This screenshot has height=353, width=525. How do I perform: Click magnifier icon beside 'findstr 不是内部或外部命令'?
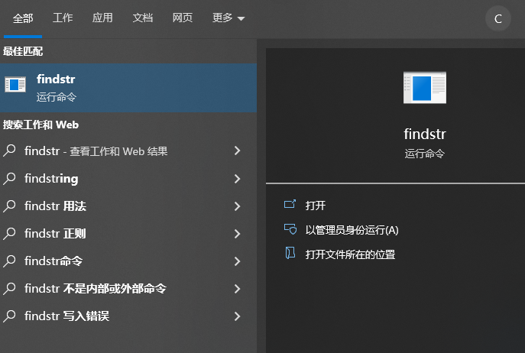[10, 288]
